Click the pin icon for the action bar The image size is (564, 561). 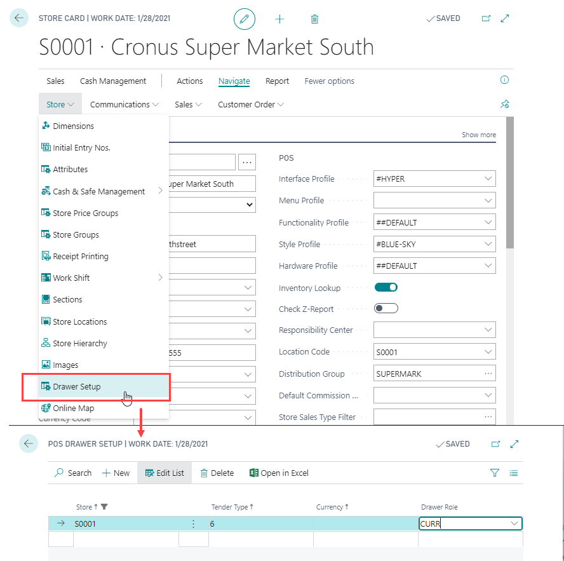coord(505,104)
